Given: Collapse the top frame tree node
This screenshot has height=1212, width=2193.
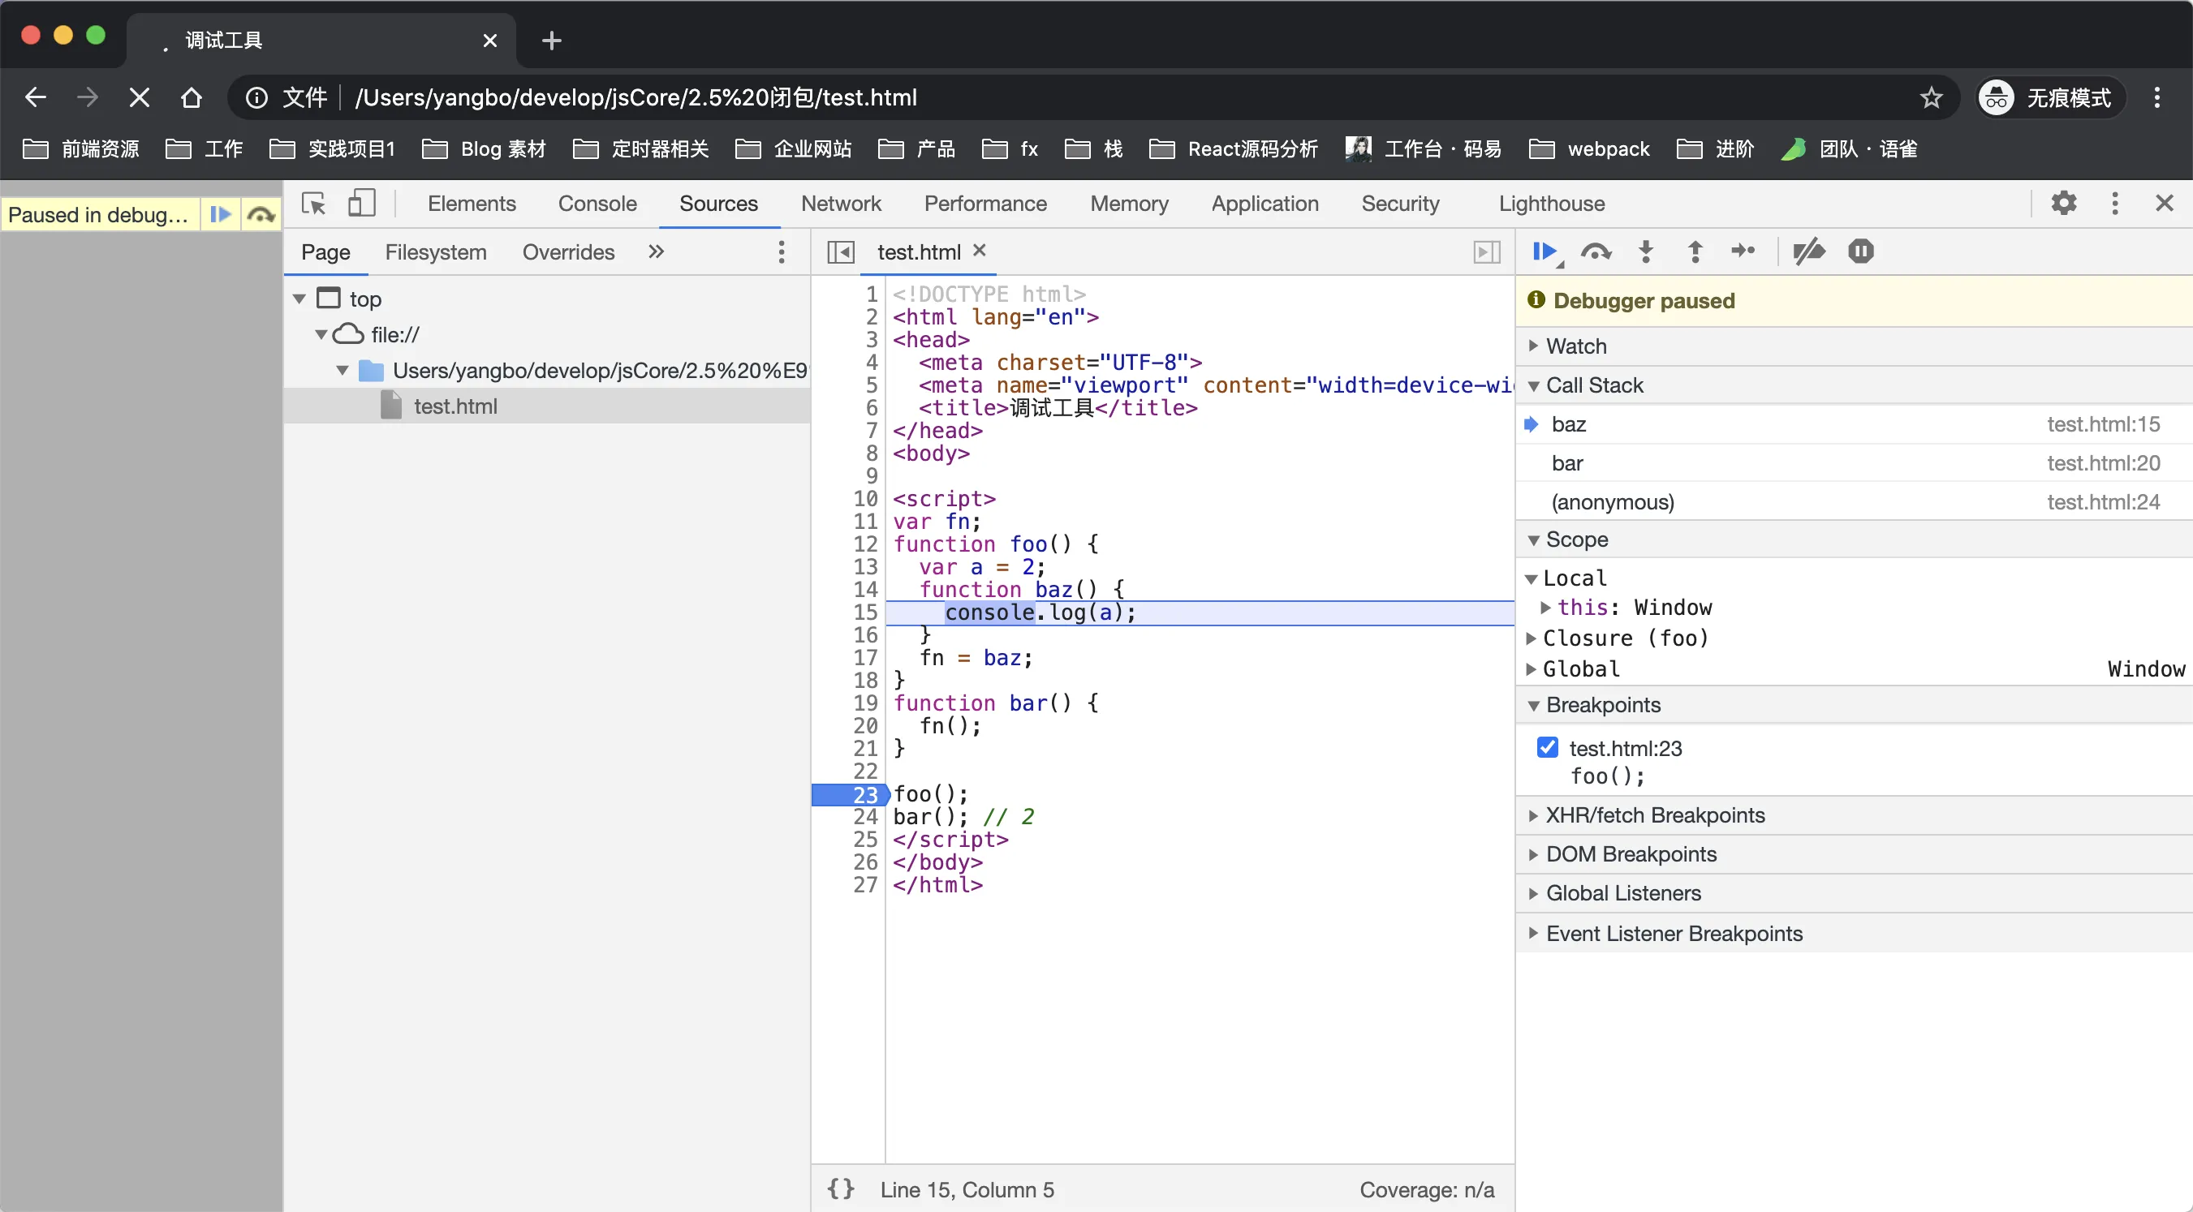Looking at the screenshot, I should tap(299, 299).
